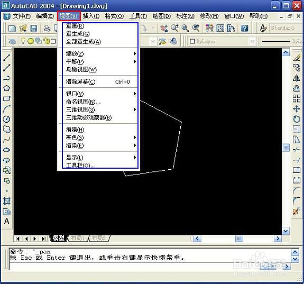
Task: Click the Save icon
Action: pos(33,29)
